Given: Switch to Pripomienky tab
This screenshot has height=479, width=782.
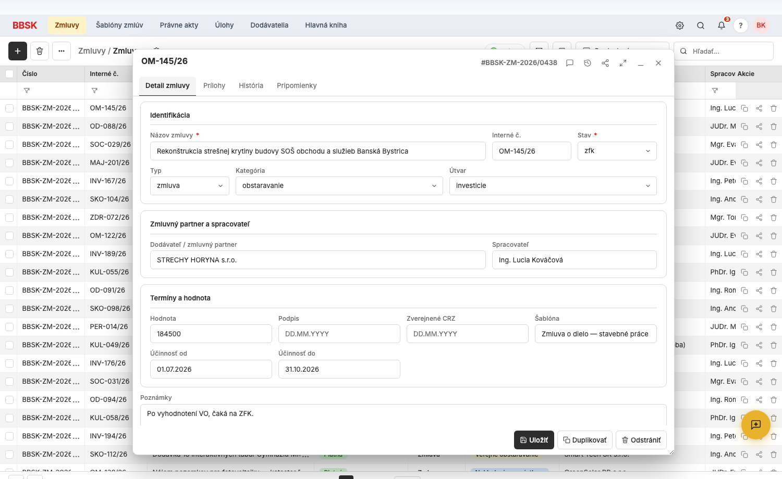Looking at the screenshot, I should click(297, 86).
